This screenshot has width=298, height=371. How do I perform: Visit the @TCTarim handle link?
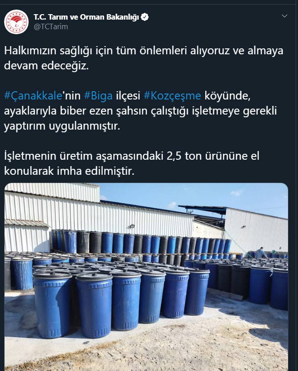[x=51, y=26]
